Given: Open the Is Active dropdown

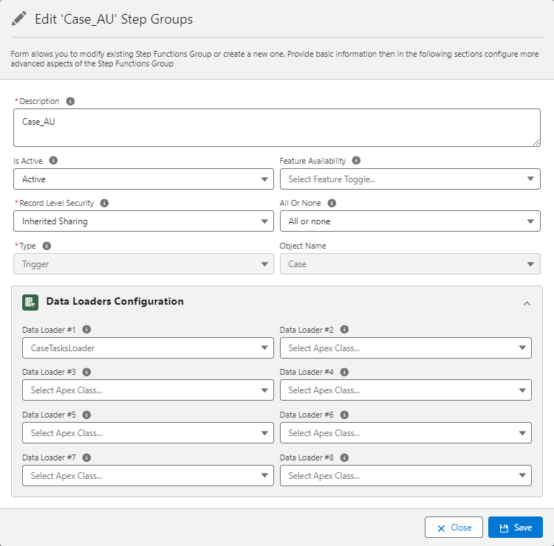Looking at the screenshot, I should [x=143, y=179].
